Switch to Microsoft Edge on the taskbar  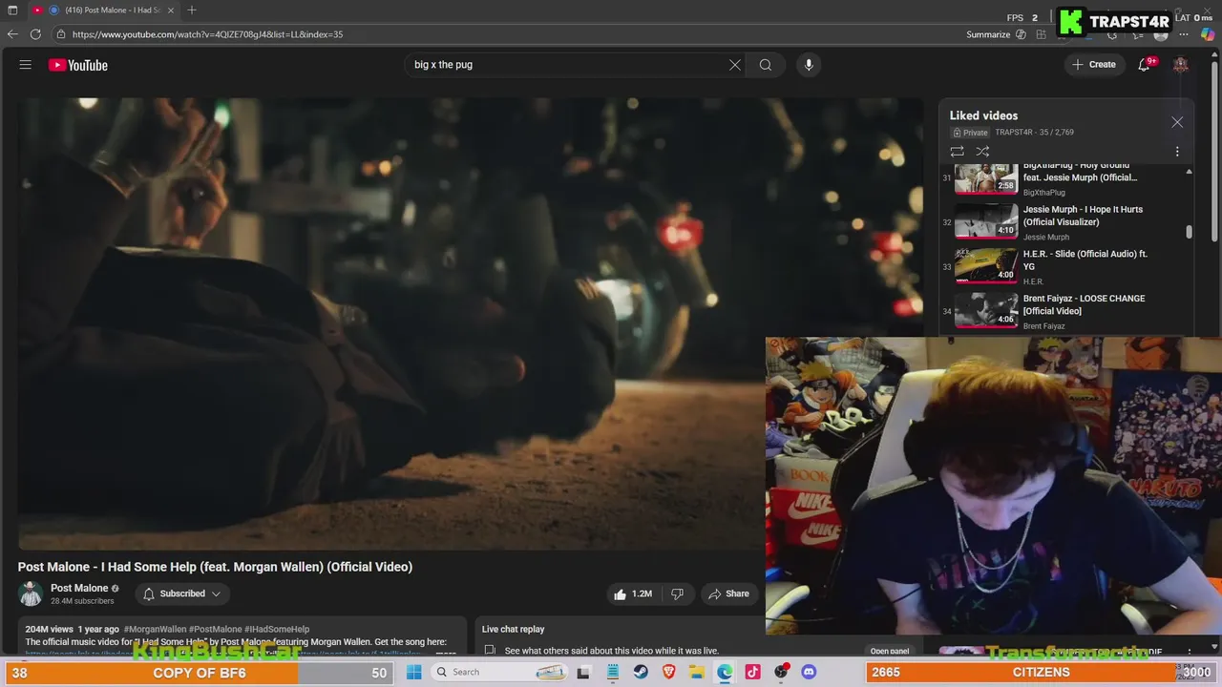coord(725,672)
